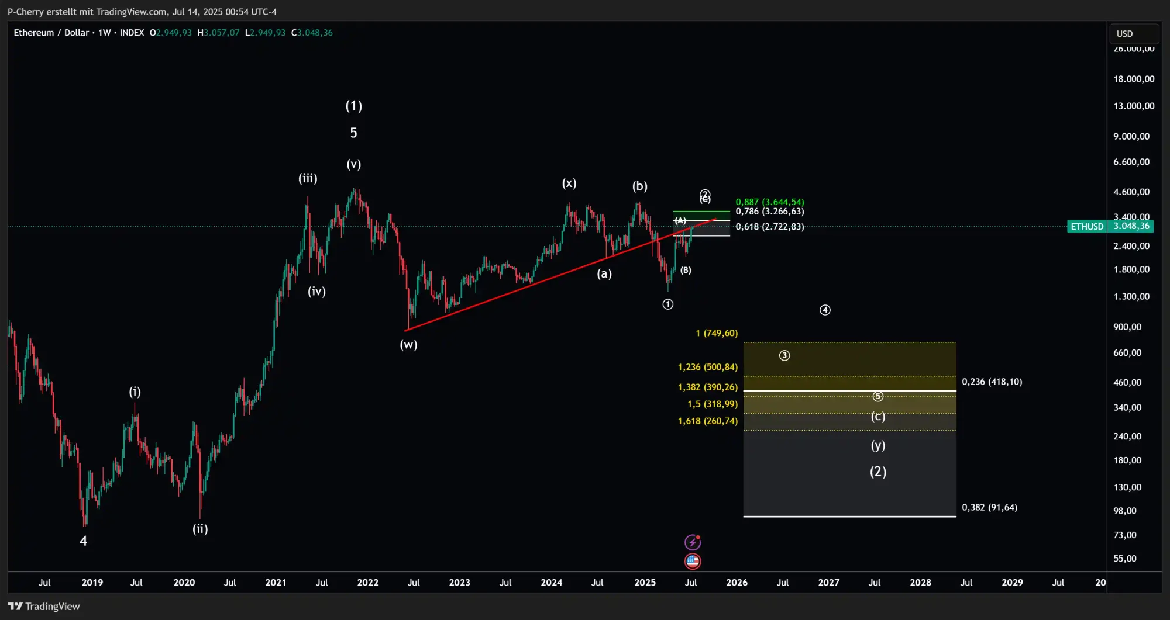Click the (c) label in the yellow zone
Image resolution: width=1170 pixels, height=620 pixels.
coord(878,416)
